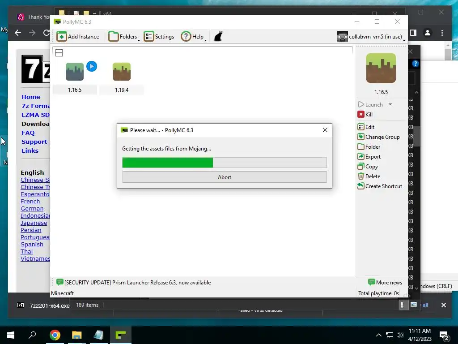Viewport: 458px width, 344px height.
Task: Kill the running instance
Action: tap(365, 115)
